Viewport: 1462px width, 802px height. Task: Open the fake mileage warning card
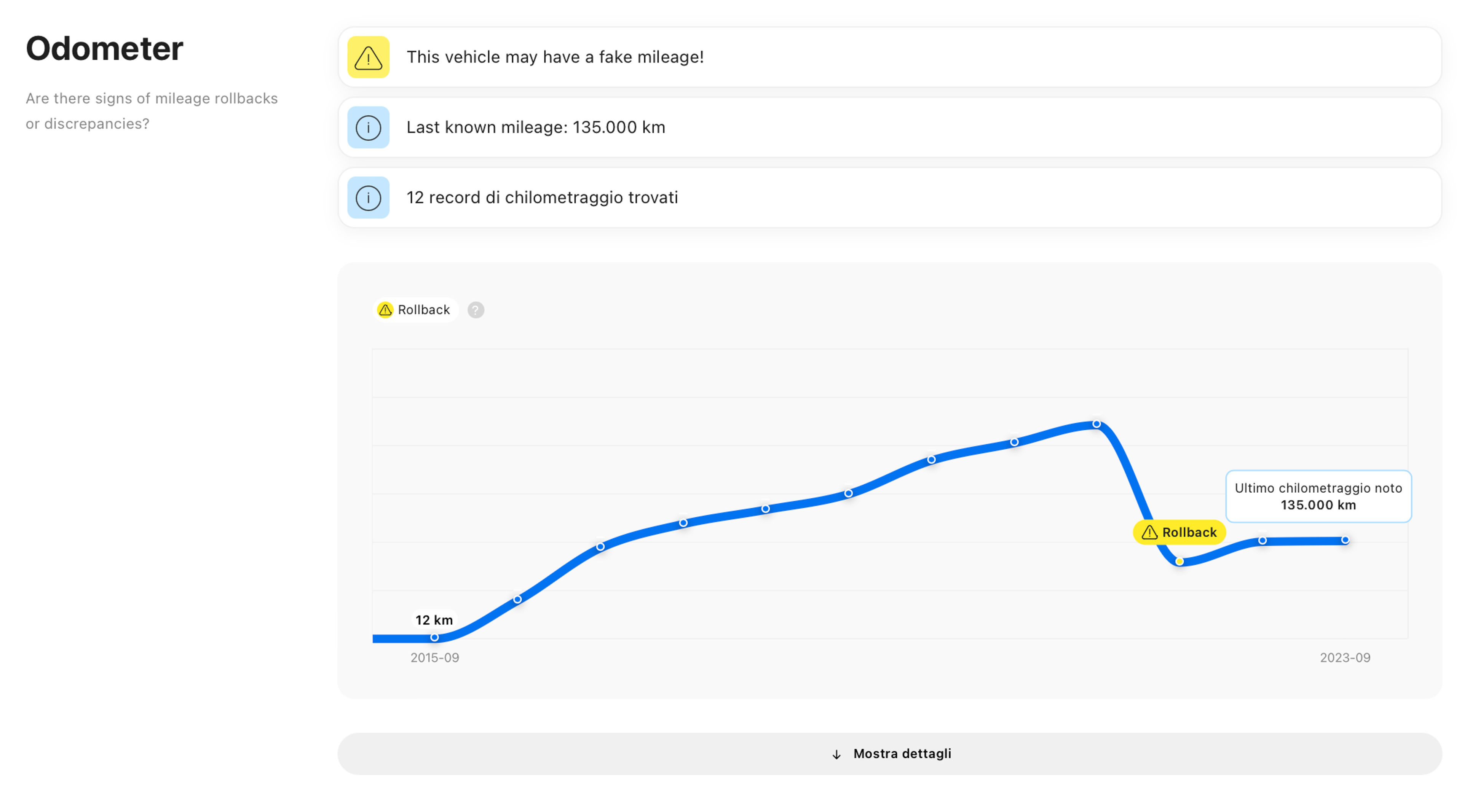(x=889, y=57)
